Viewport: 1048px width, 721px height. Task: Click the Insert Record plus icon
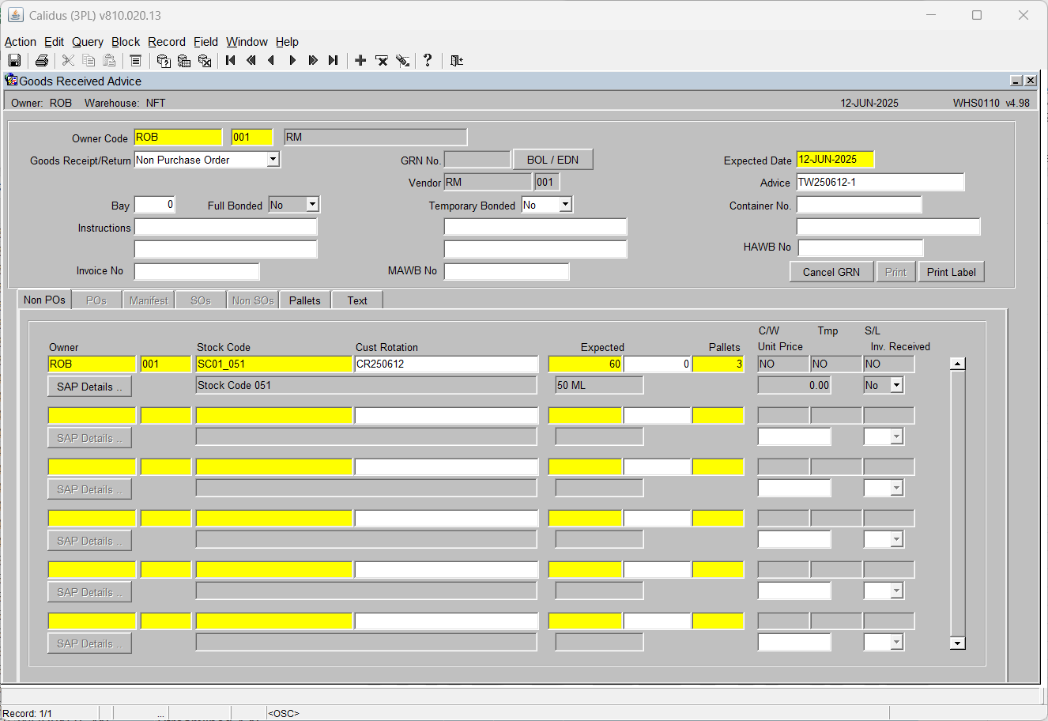pos(360,61)
